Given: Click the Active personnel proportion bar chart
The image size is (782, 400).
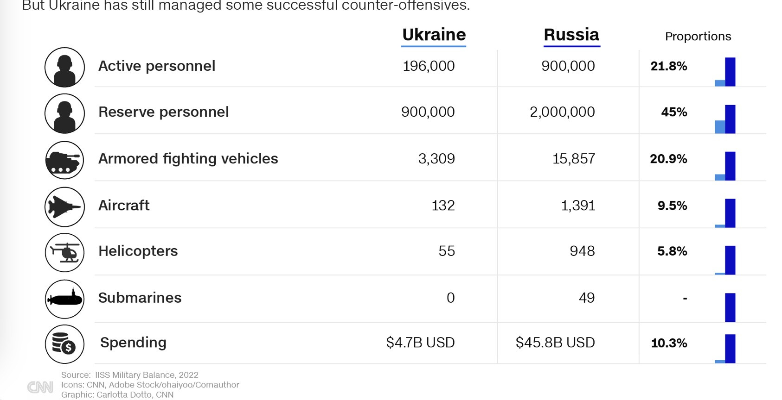Looking at the screenshot, I should tap(725, 72).
